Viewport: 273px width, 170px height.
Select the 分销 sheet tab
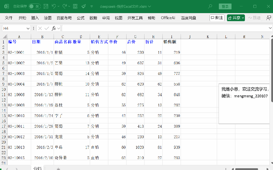37,168
